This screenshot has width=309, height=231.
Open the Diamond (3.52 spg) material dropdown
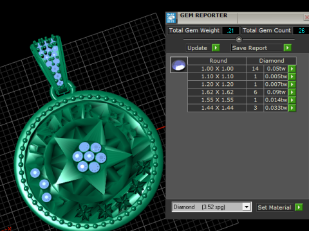[247, 207]
